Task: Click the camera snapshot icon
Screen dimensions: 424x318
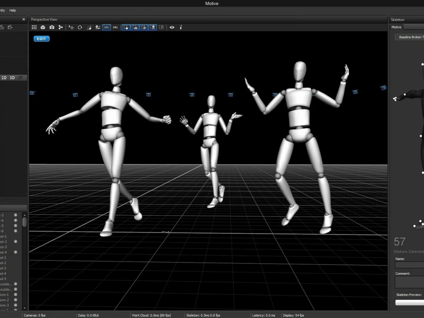Action: pyautogui.click(x=52, y=27)
